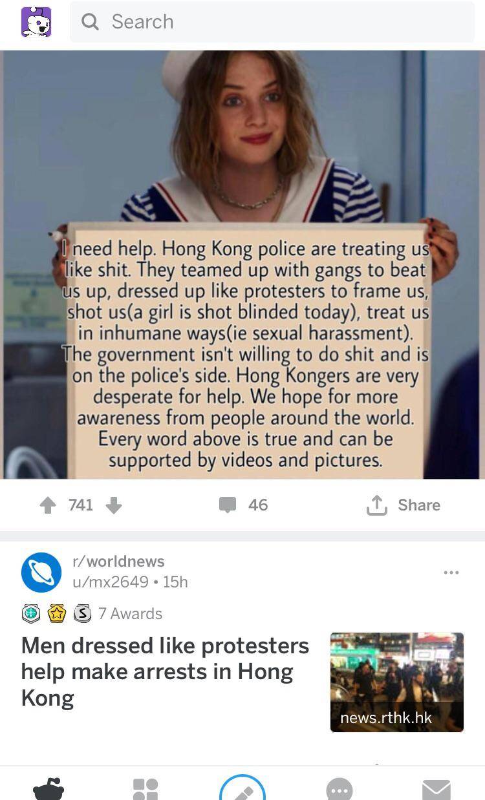The height and width of the screenshot is (800, 485).
Task: Expand the post overflow options menu
Action: pos(451,572)
